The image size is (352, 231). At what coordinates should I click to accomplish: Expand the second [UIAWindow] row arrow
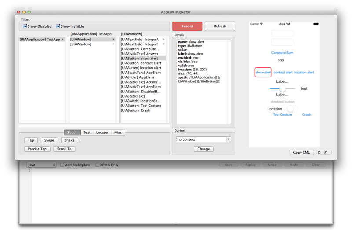coord(114,44)
